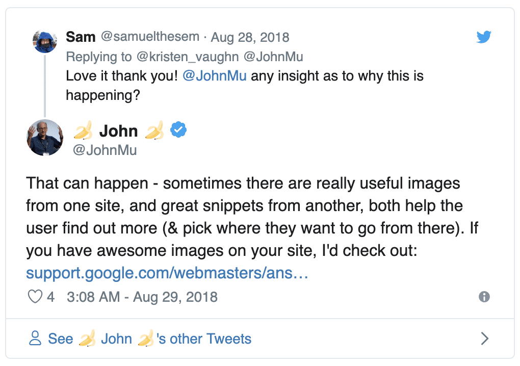Click the Twitter bird logo
The height and width of the screenshot is (366, 520).
pos(483,37)
